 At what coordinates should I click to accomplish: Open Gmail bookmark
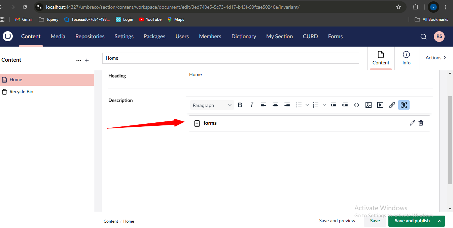(x=24, y=19)
